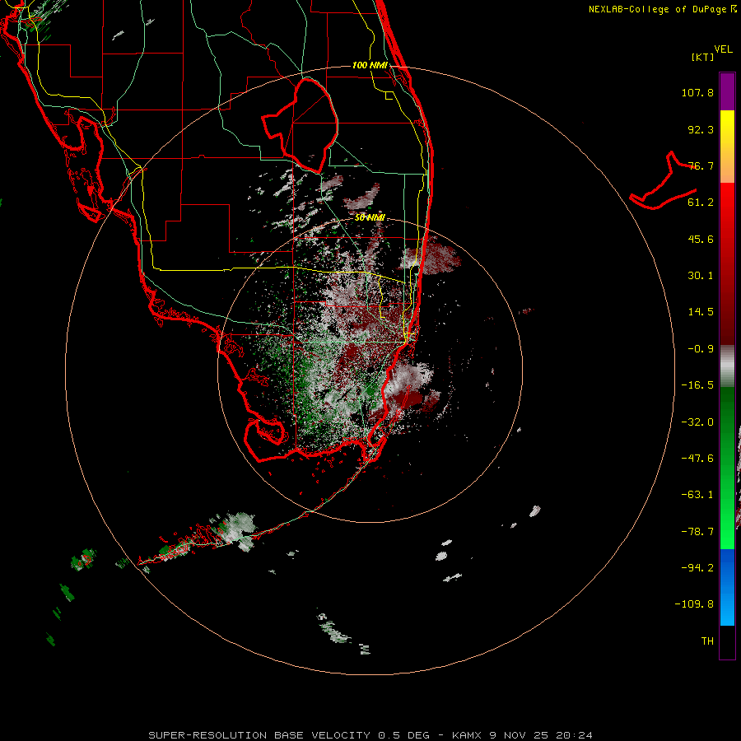Pick the black TH segment of the color bar
This screenshot has width=741, height=741.
pyautogui.click(x=727, y=641)
